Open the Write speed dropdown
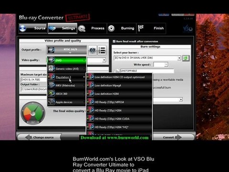This screenshot has height=172, width=229. tap(161, 64)
